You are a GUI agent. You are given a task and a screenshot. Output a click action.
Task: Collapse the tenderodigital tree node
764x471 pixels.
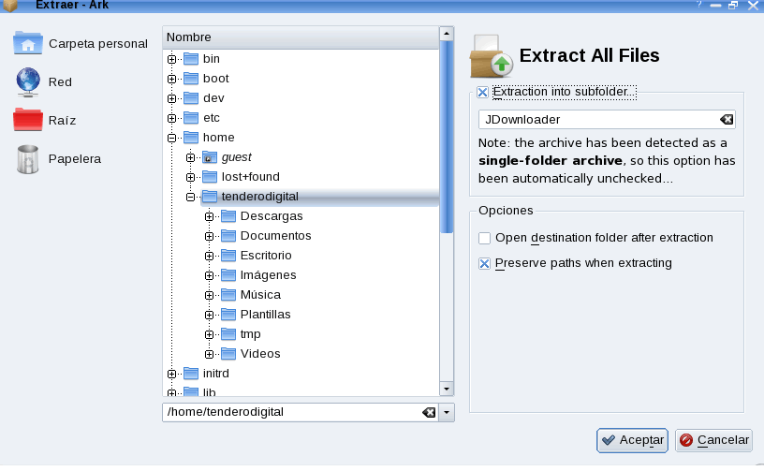[x=190, y=197]
